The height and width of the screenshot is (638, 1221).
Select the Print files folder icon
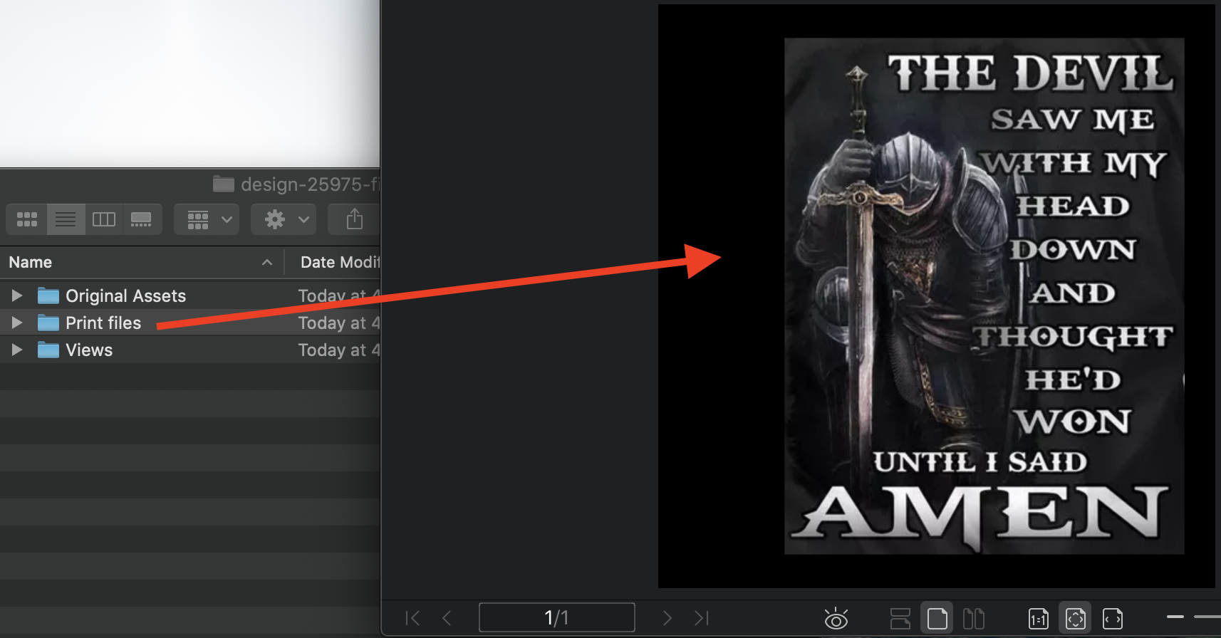pos(48,323)
